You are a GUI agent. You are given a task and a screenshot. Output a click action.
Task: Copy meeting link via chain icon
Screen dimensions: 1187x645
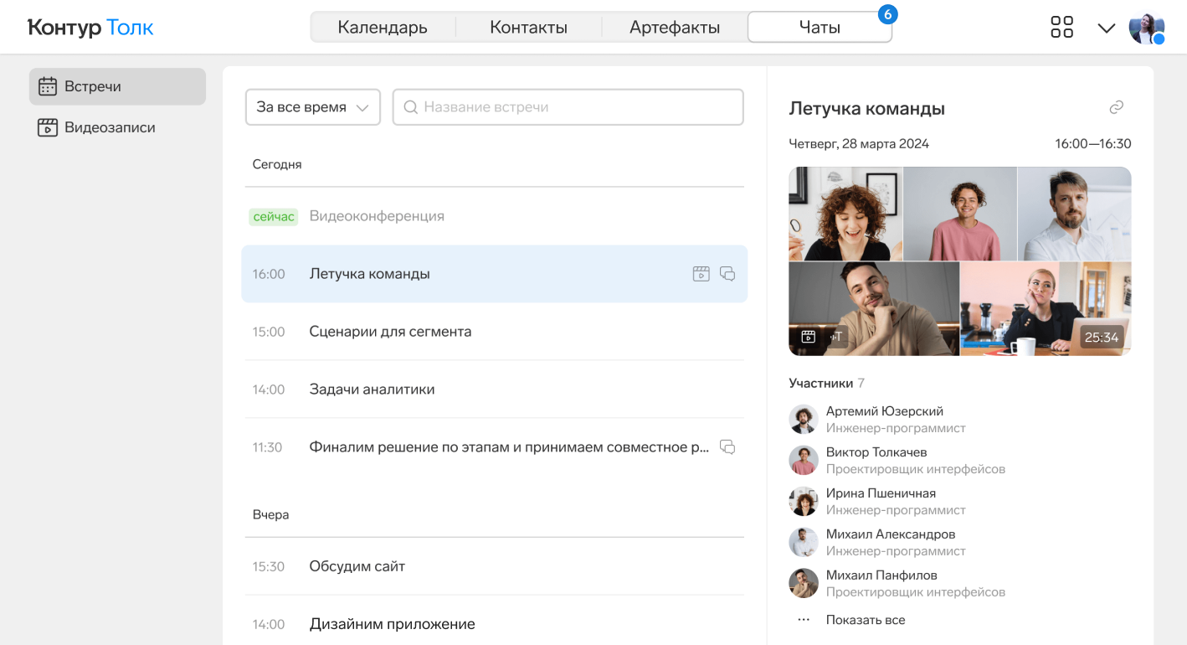[x=1116, y=107]
